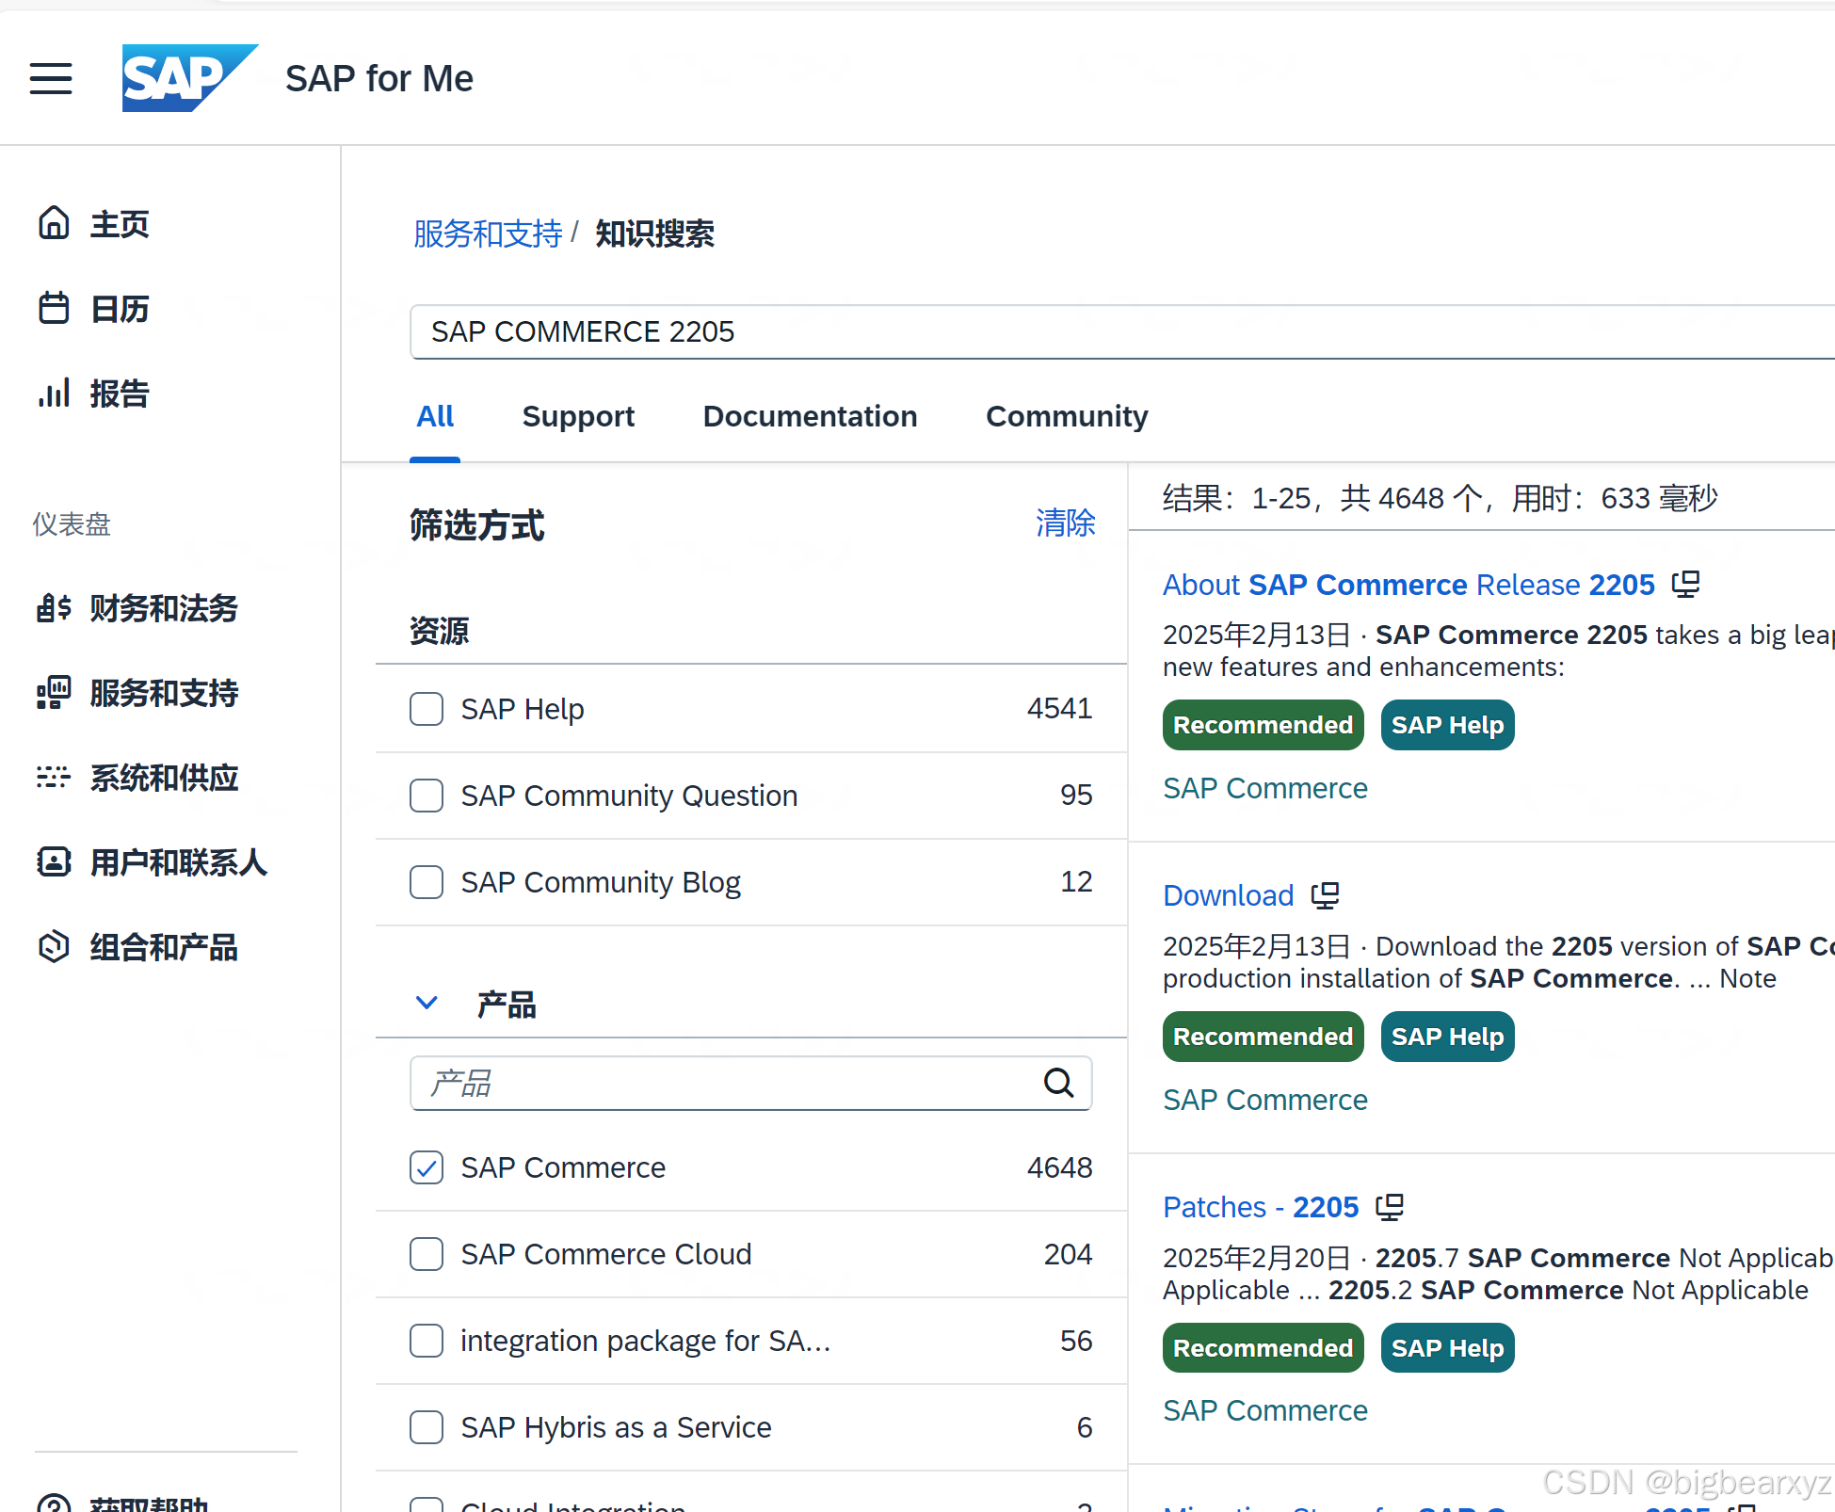This screenshot has width=1835, height=1512.
Task: Click Recommended tag on About result
Action: coord(1263,725)
